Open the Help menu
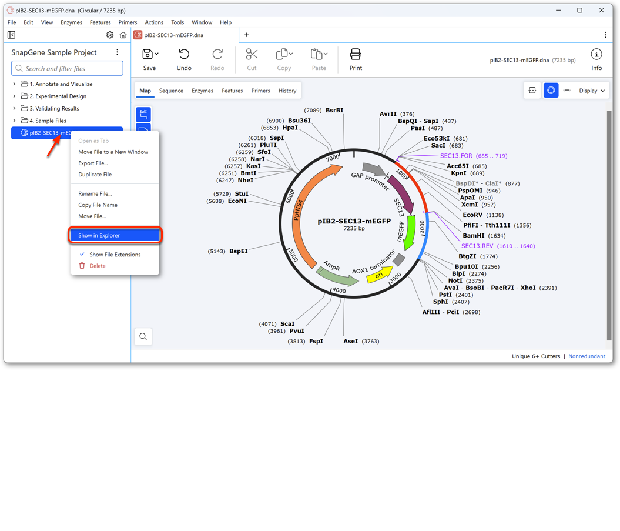Screen dimensions: 620x531 coord(226,22)
